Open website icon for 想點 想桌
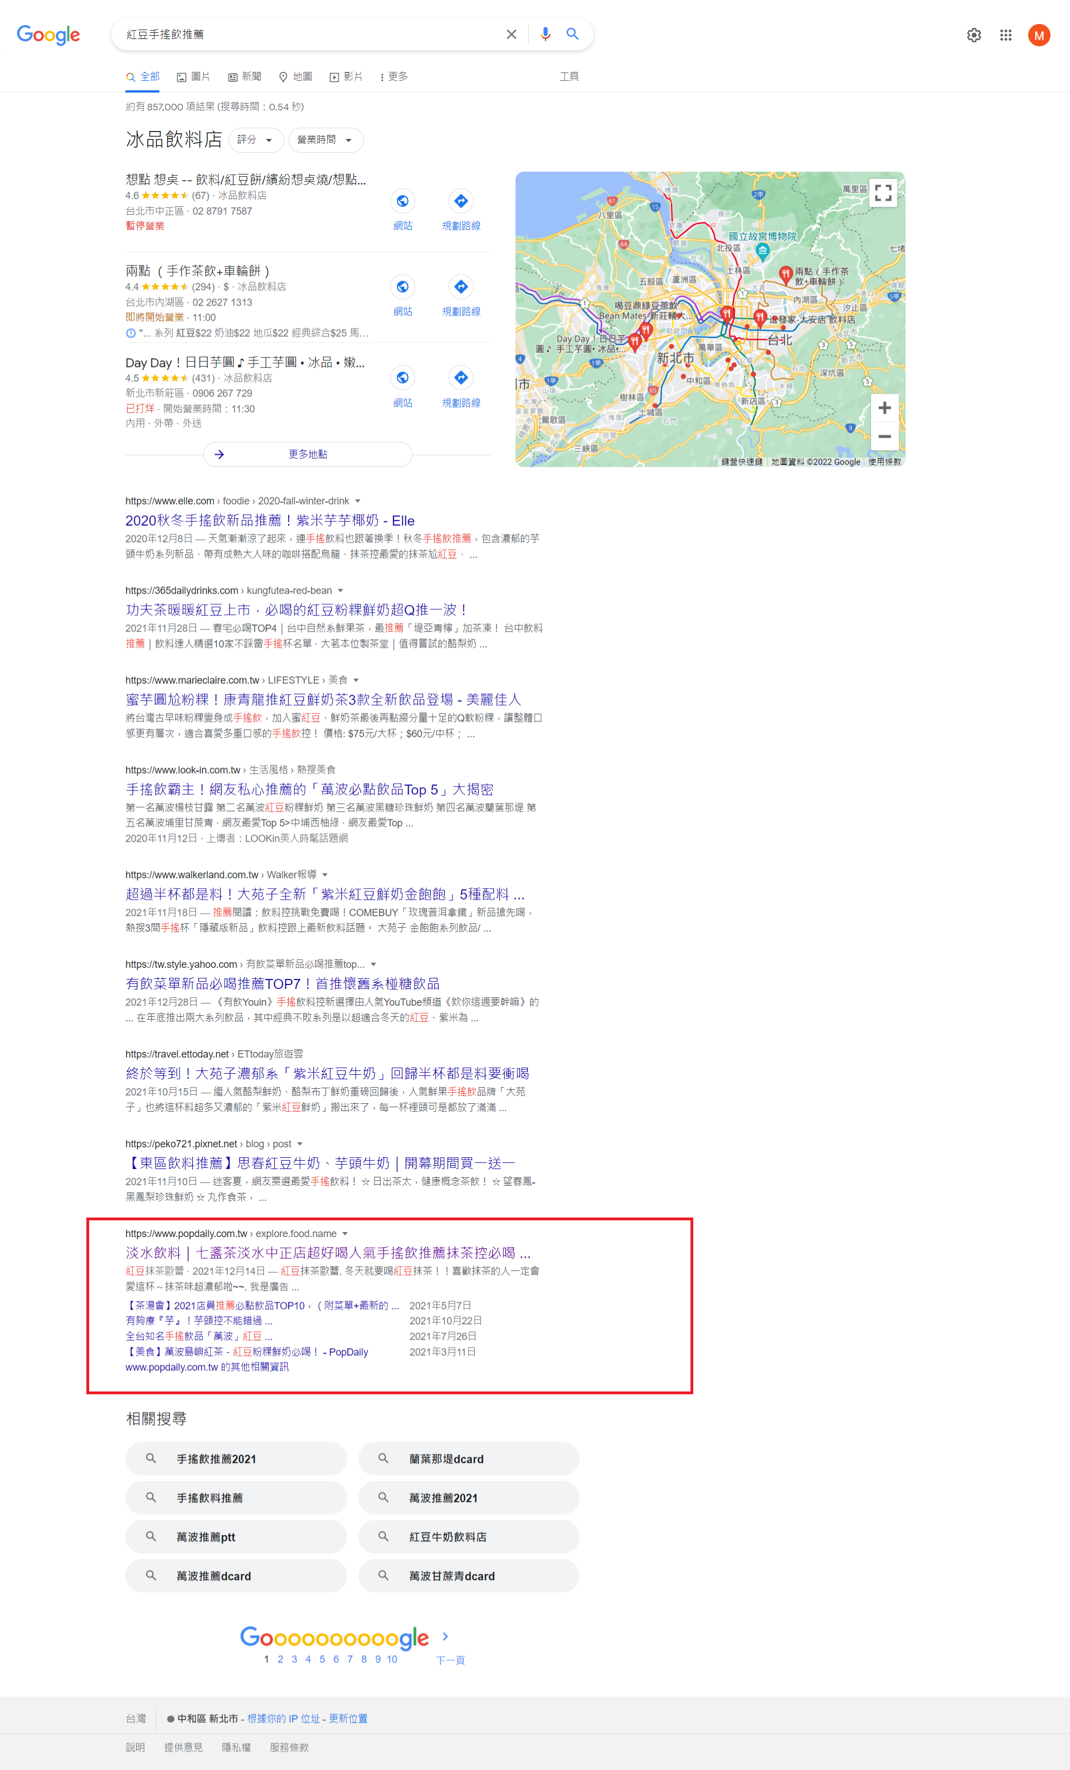The image size is (1070, 1770). [x=403, y=201]
